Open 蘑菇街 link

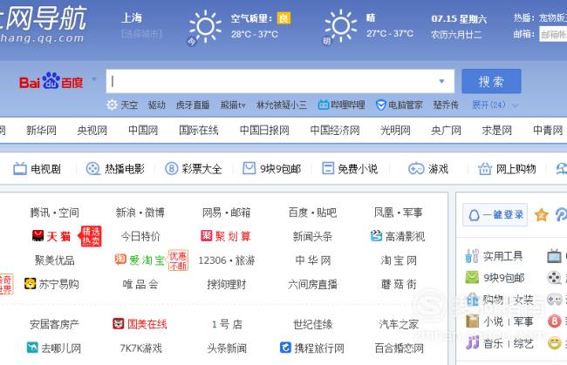pyautogui.click(x=399, y=284)
